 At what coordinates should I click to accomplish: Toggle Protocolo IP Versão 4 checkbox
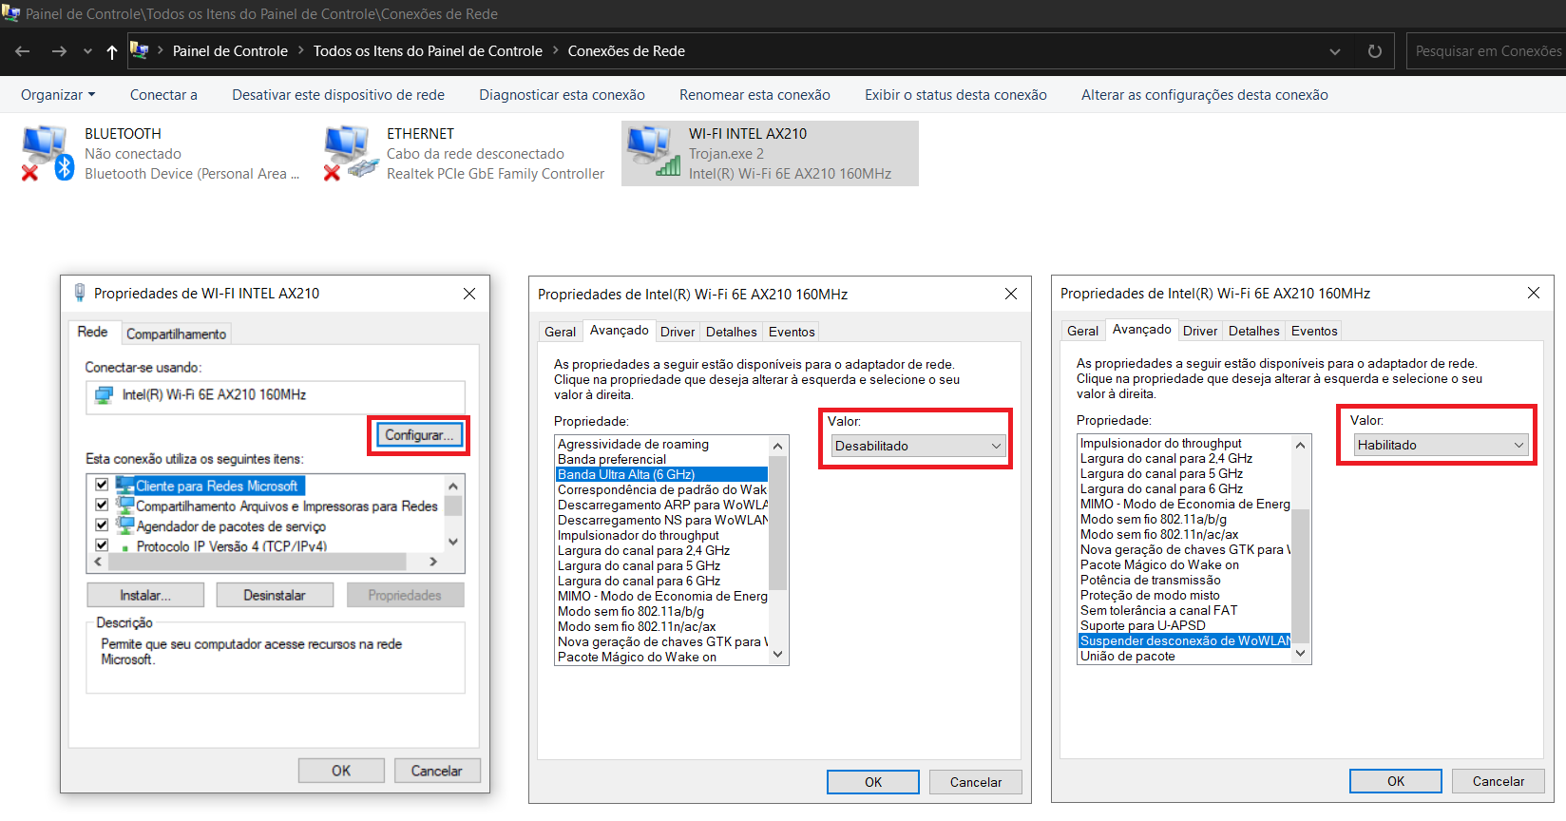click(x=102, y=544)
